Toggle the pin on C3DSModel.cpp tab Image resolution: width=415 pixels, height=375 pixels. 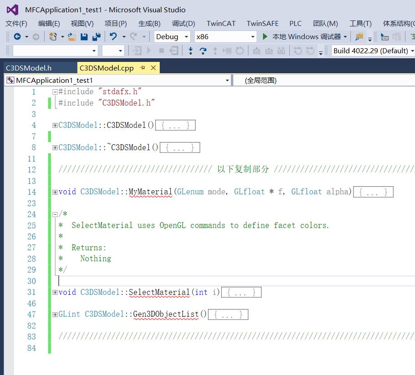[142, 67]
